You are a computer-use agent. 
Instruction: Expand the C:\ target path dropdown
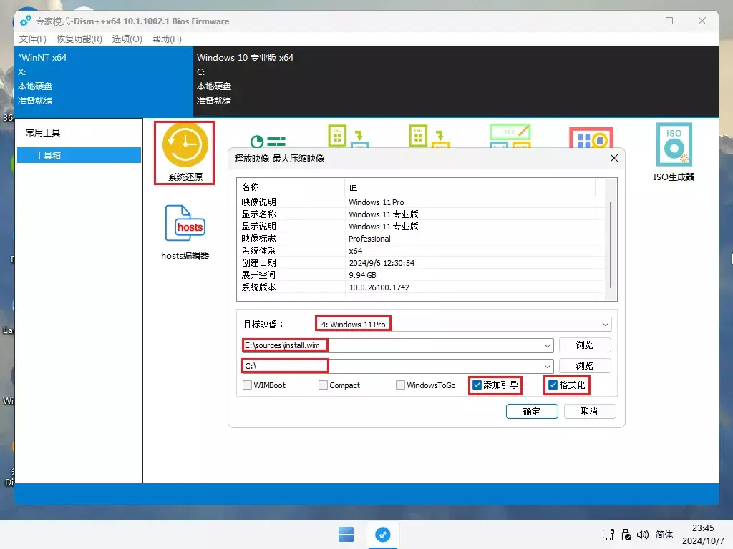[548, 366]
